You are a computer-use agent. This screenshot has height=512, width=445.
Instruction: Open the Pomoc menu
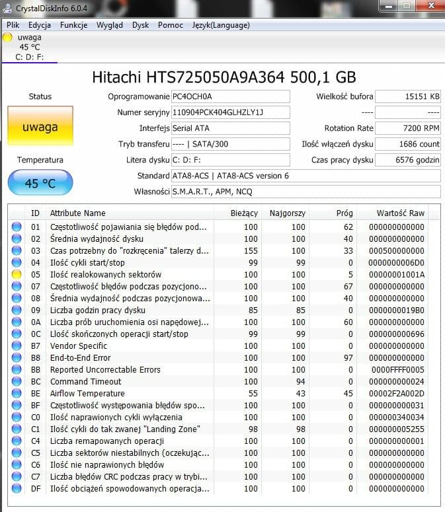(x=170, y=25)
